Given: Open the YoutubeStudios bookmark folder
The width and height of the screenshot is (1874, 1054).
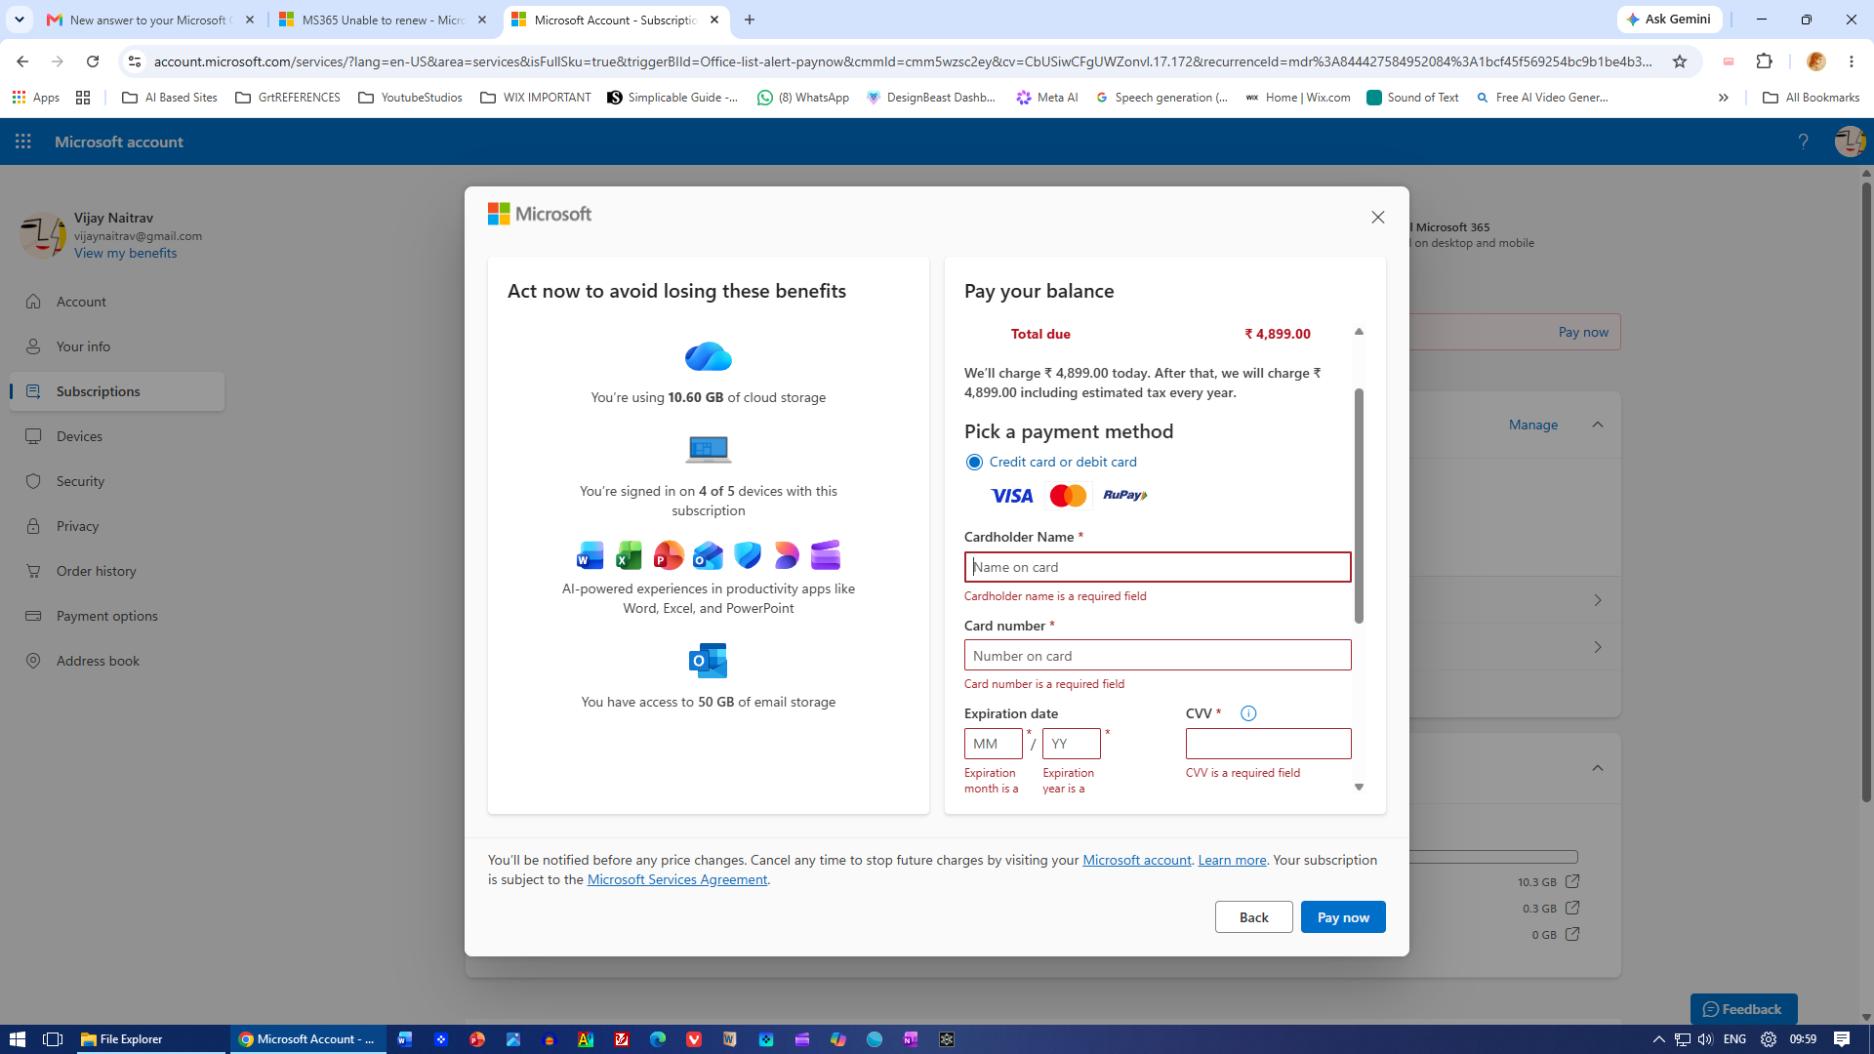Looking at the screenshot, I should (x=411, y=98).
